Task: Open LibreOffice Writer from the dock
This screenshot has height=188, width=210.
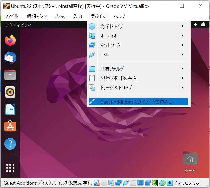Action: click(x=10, y=109)
